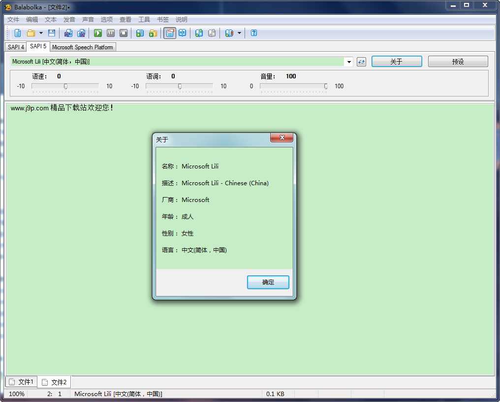Switch to the SAPI 4 tab

16,47
